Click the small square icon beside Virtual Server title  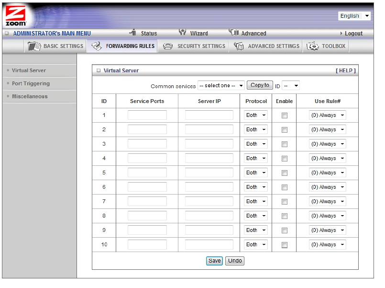point(99,70)
